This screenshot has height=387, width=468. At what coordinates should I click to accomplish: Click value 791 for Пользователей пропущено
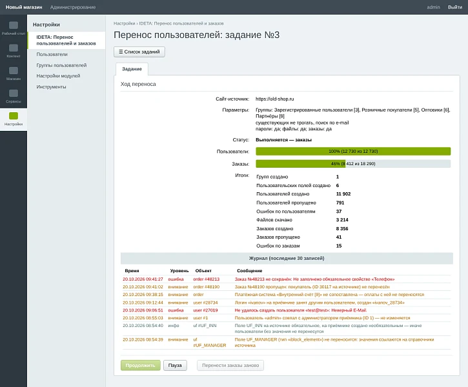[x=340, y=203]
